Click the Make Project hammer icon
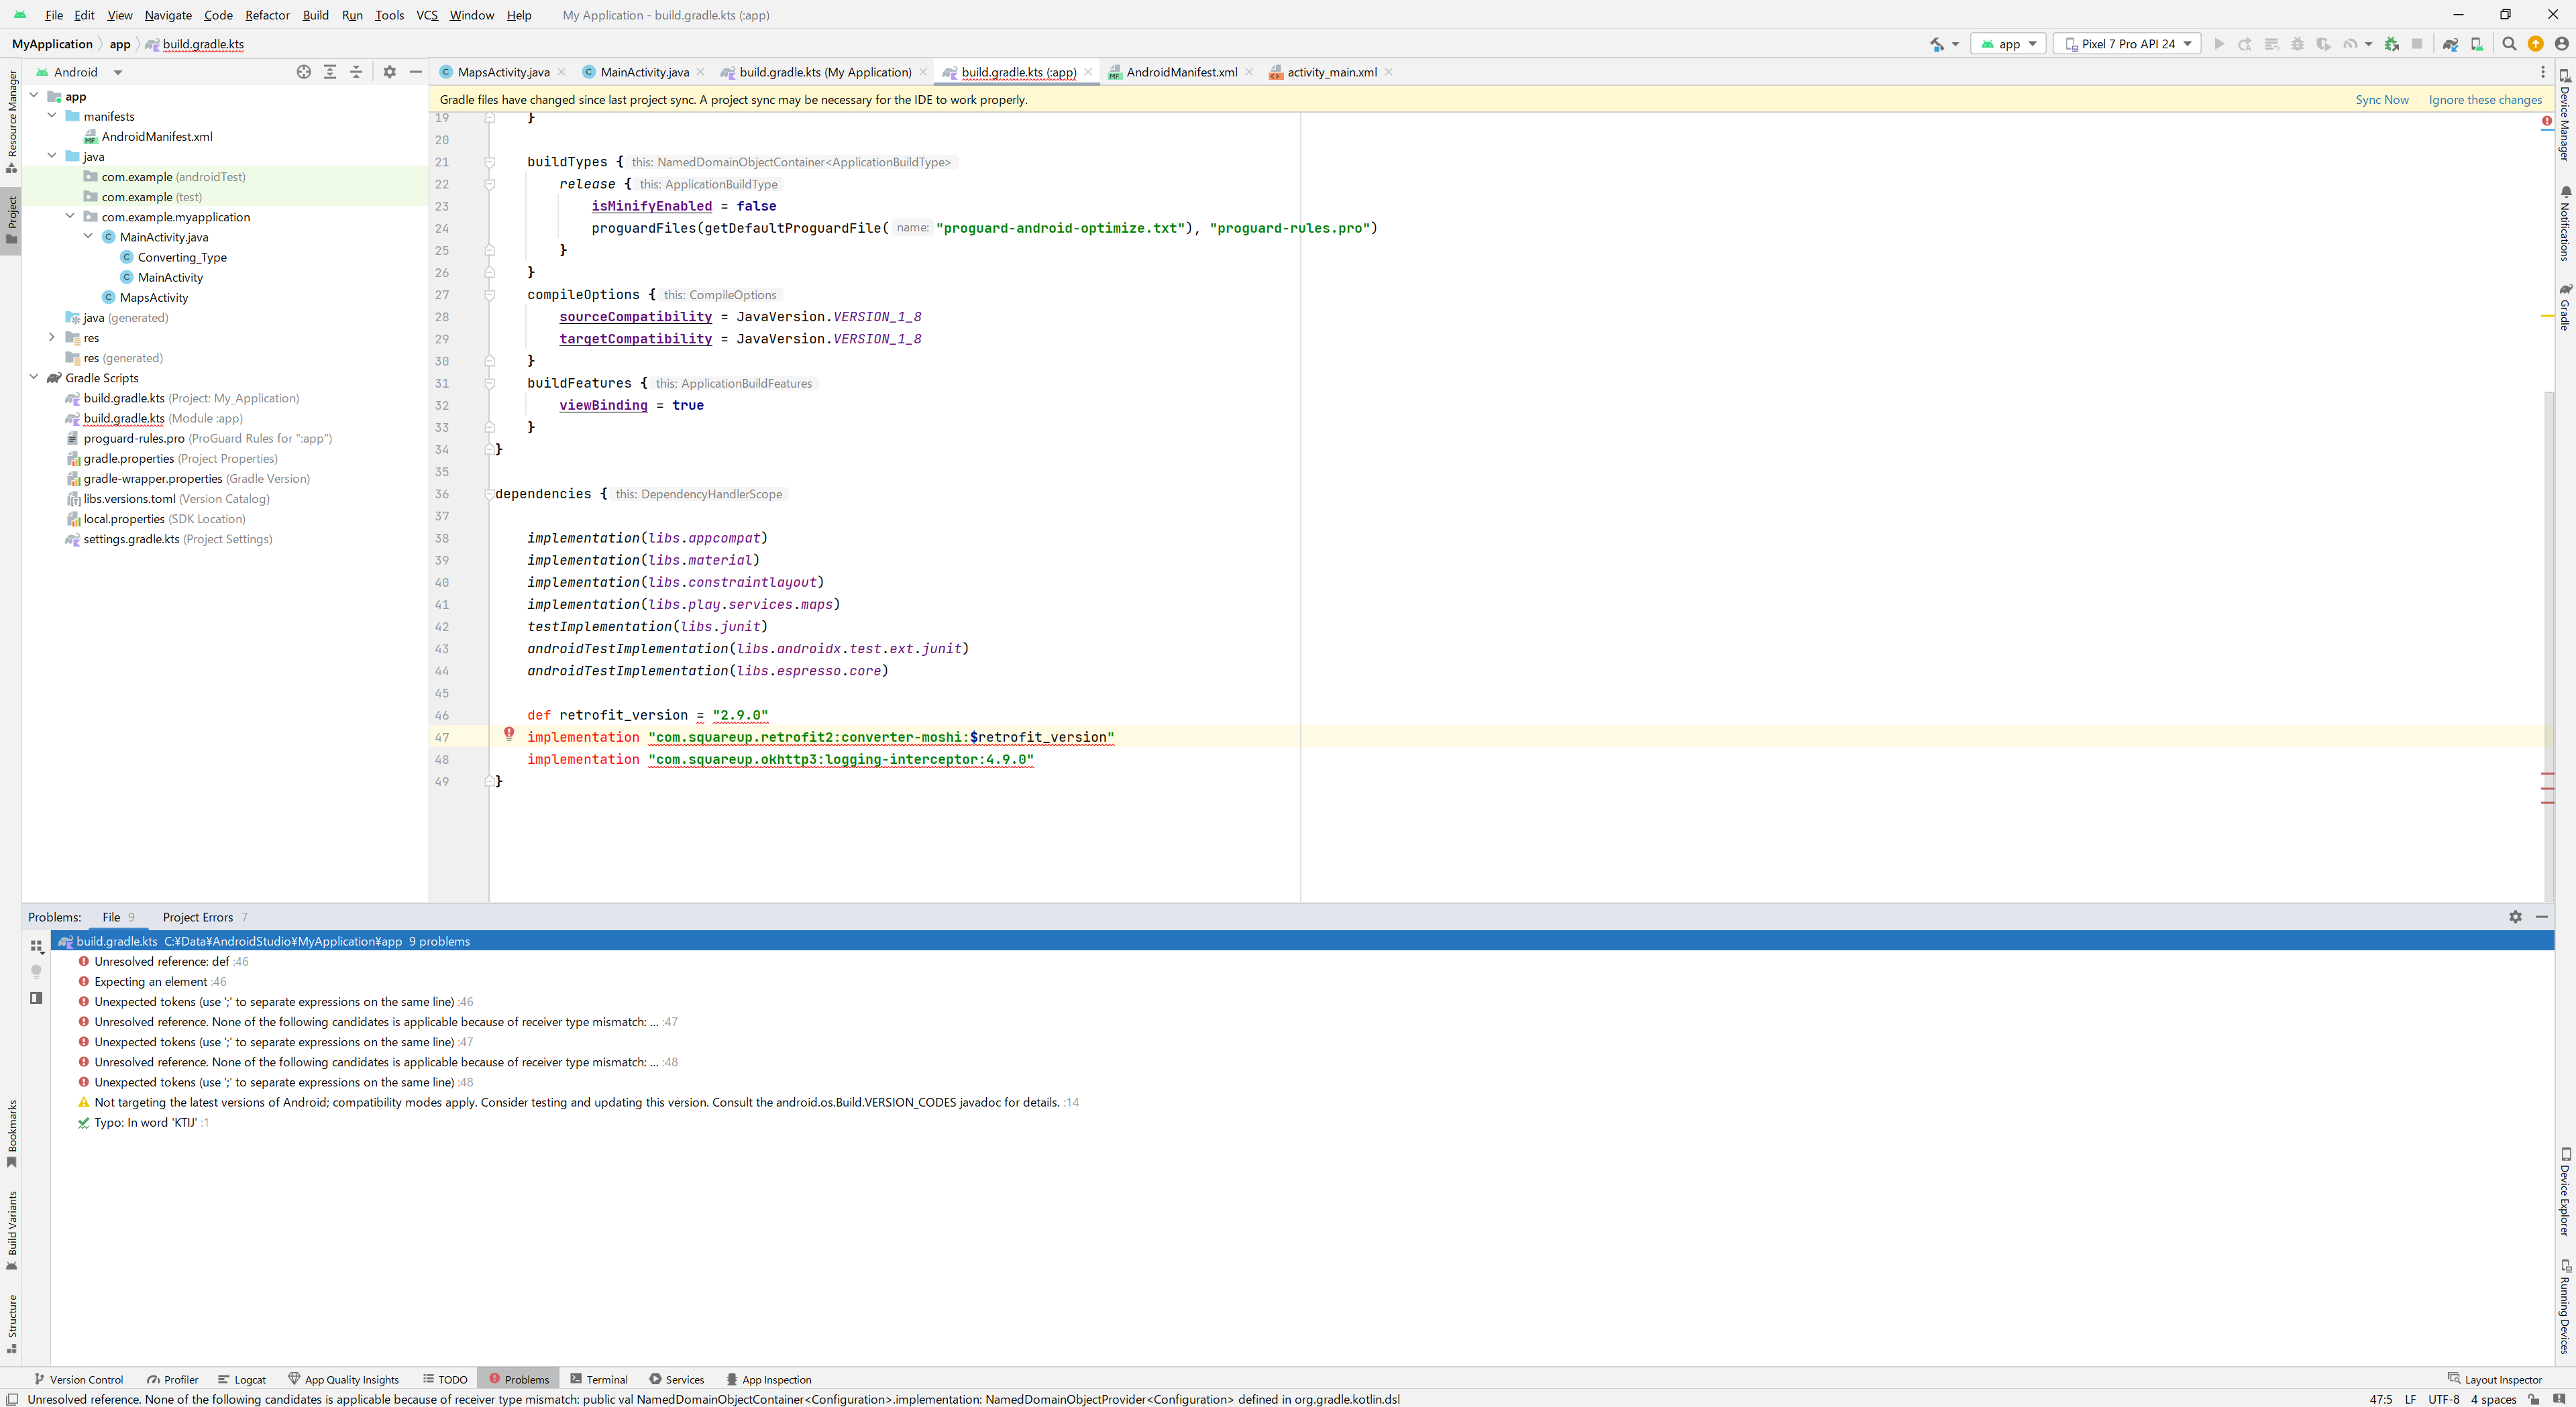 [x=1937, y=44]
